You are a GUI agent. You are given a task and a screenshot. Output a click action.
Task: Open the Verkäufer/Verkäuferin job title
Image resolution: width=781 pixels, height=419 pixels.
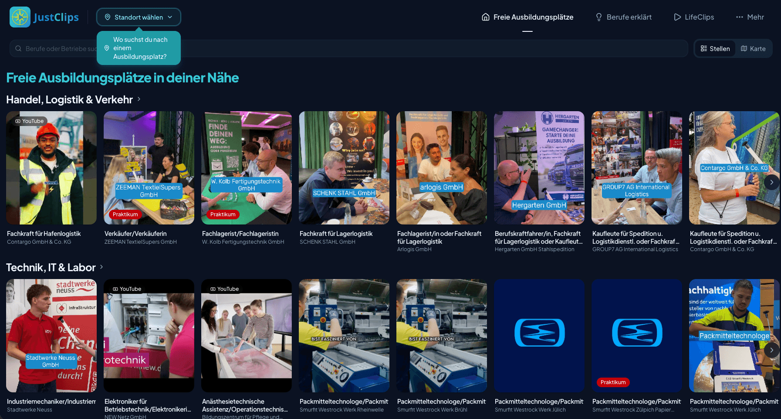135,234
